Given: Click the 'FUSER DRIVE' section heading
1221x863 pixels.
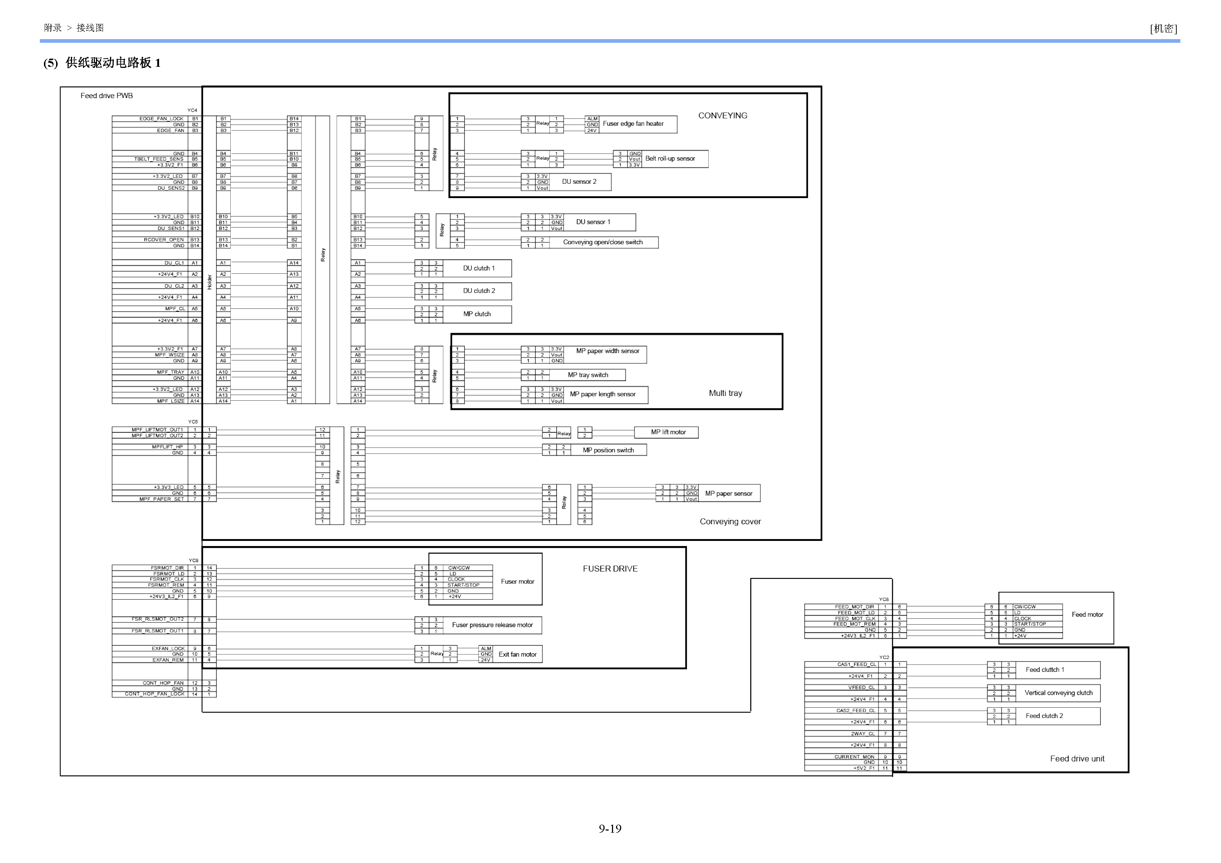Looking at the screenshot, I should [610, 569].
